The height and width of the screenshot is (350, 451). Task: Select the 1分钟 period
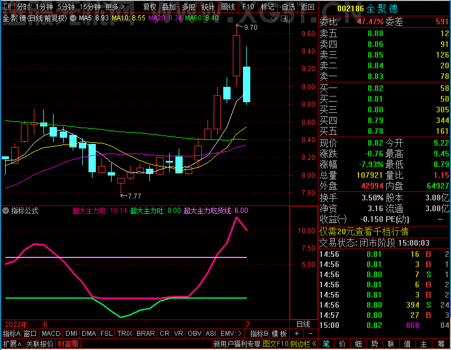click(45, 7)
